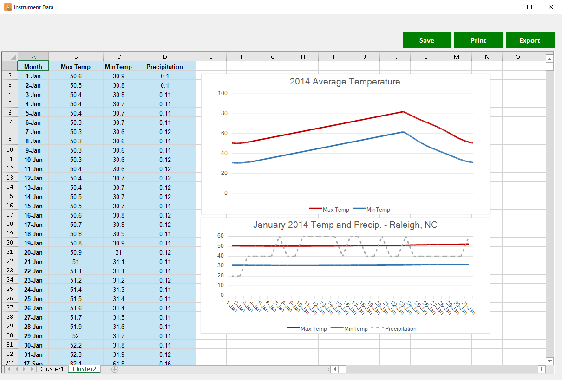This screenshot has height=380, width=562.
Task: Select the 2014 Average Temperature chart title
Action: pos(345,82)
